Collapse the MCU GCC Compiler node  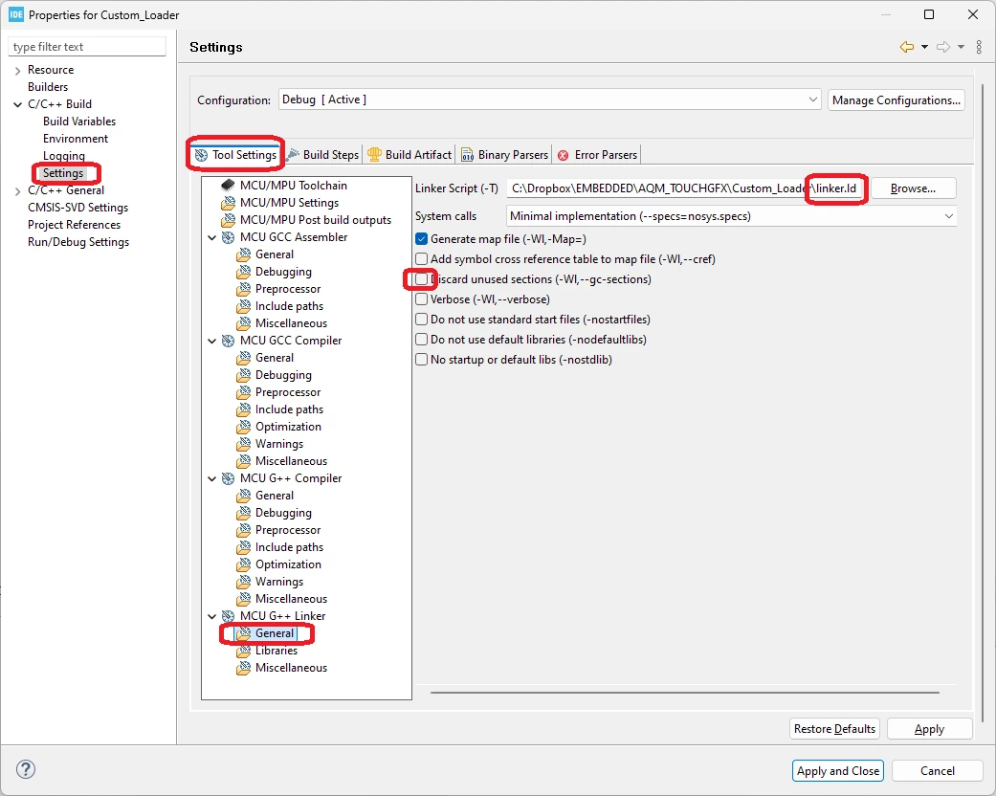click(212, 342)
